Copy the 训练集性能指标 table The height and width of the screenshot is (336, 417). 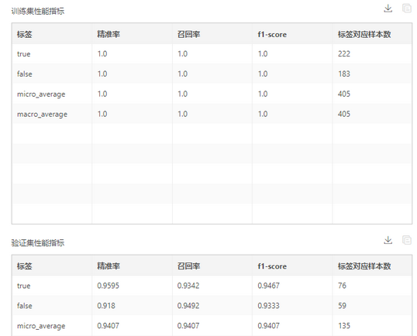click(x=407, y=9)
